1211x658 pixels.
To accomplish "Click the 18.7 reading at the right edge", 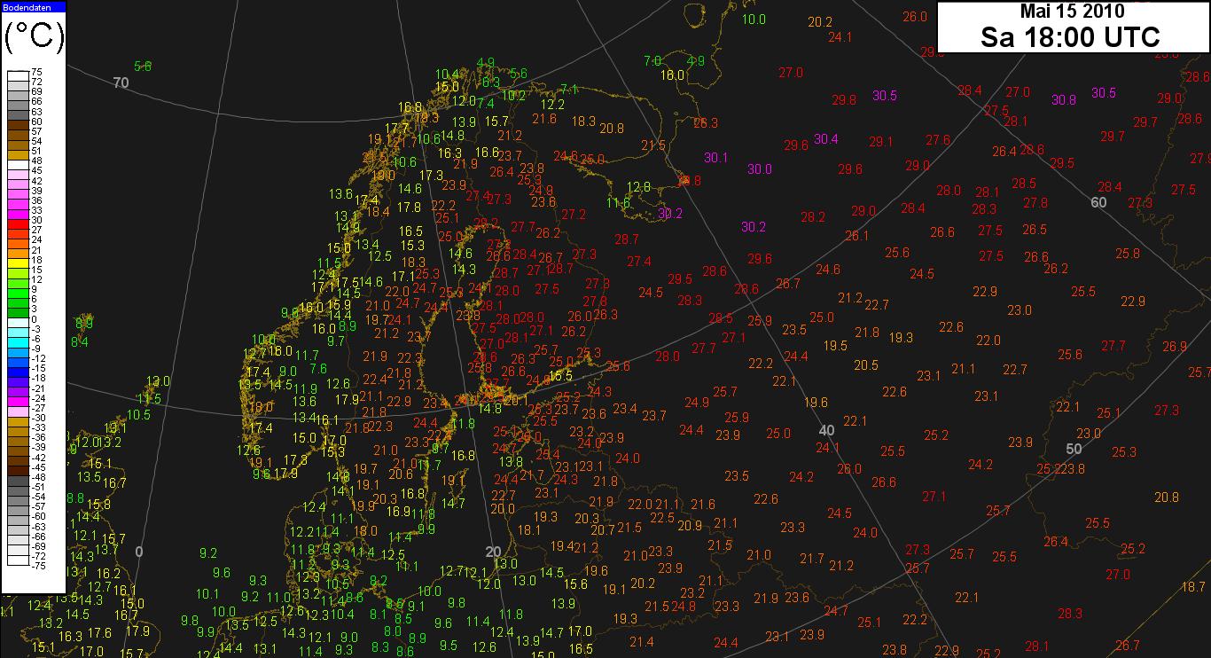I will (1194, 586).
